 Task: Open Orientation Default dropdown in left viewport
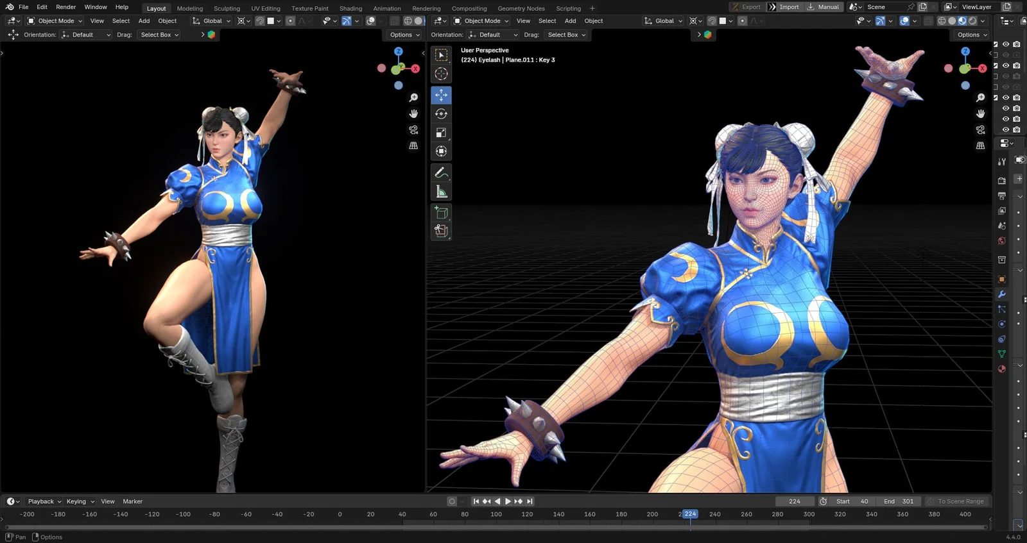tap(87, 35)
